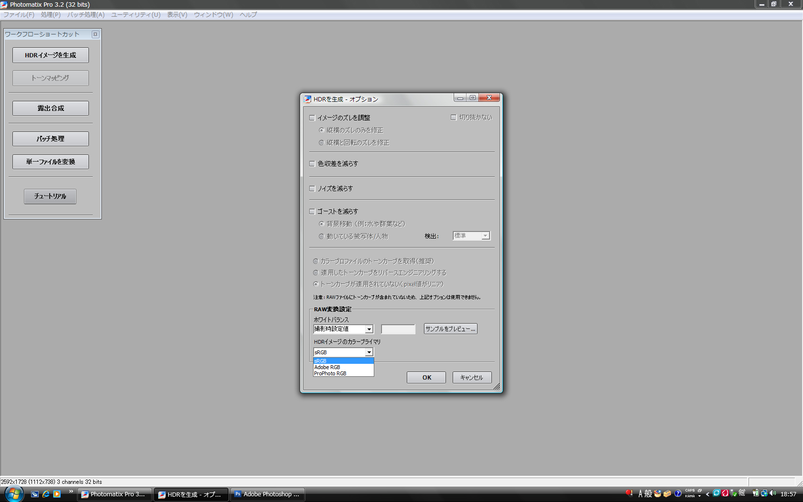Select 縦横と回転のズレを修正 radio button
Image resolution: width=803 pixels, height=502 pixels.
(321, 142)
